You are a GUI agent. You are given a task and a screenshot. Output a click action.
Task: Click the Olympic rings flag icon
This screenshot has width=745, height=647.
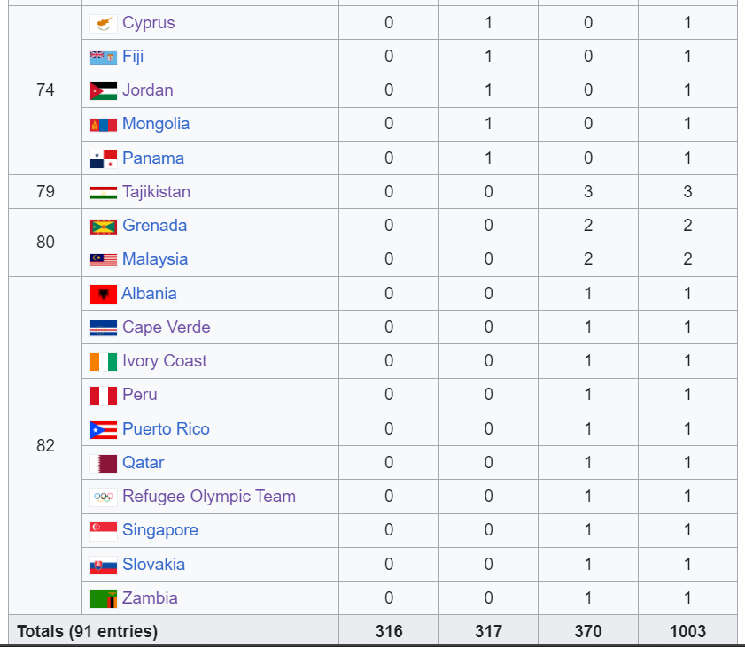pyautogui.click(x=104, y=497)
